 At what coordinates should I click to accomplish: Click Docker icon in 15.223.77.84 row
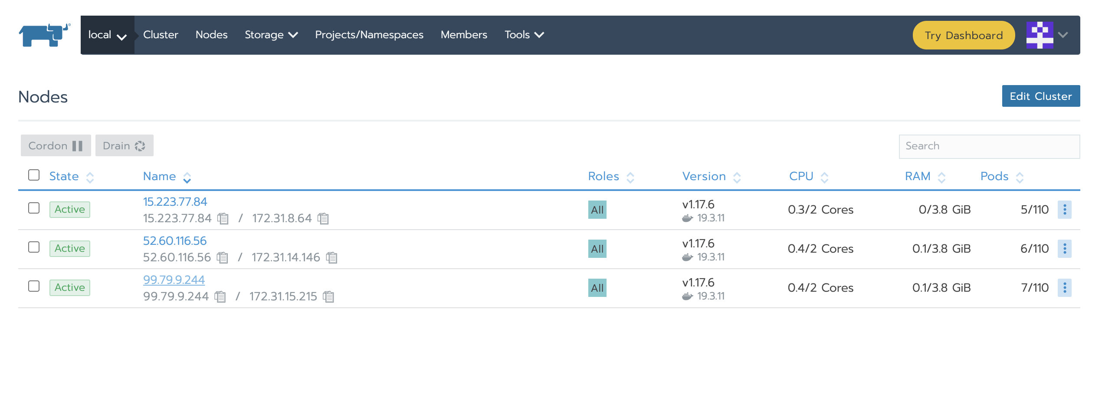(687, 218)
